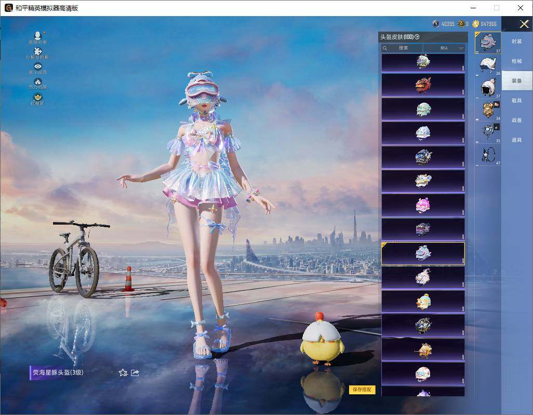533x415 pixels.
Task: Click the emulator window's title bar app icon
Action: [8, 8]
